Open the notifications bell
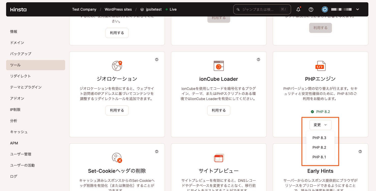Screen dimensions: 376x191 click(x=298, y=9)
